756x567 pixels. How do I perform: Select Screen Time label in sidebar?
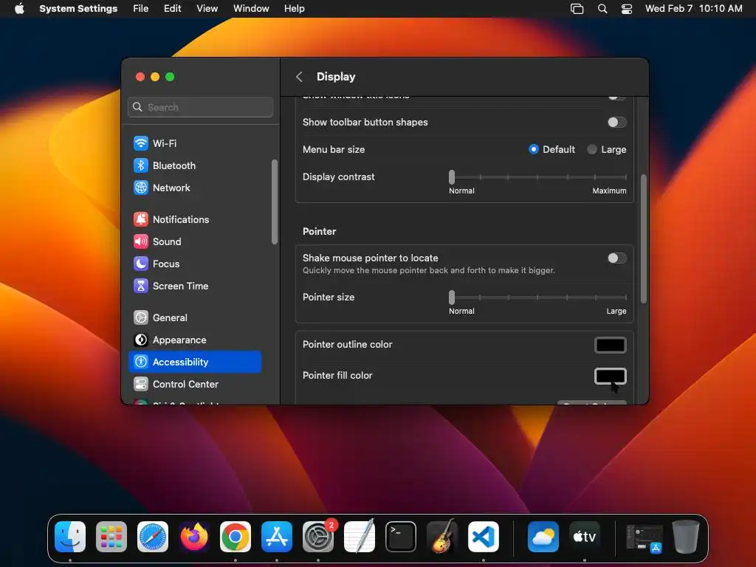tap(180, 286)
